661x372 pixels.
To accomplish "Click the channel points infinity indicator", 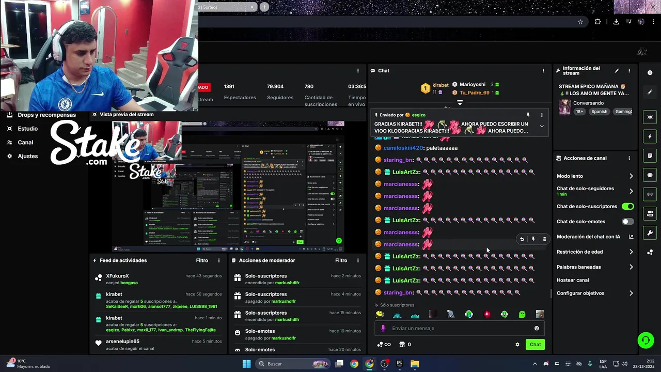I will pyautogui.click(x=384, y=345).
